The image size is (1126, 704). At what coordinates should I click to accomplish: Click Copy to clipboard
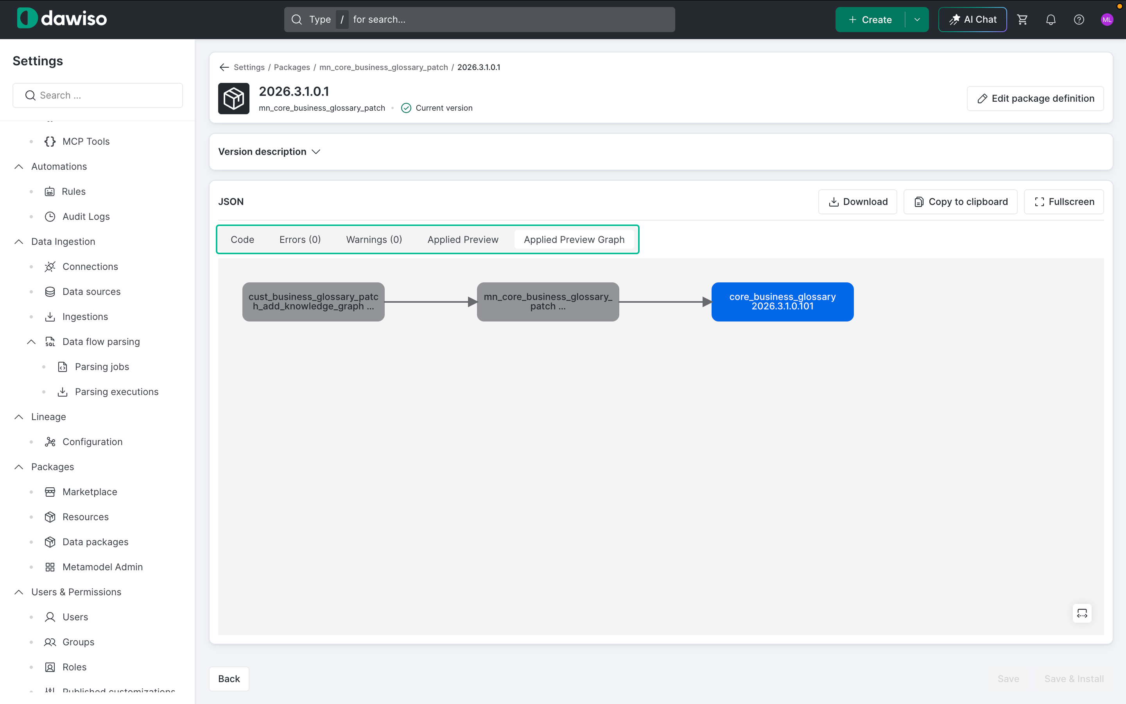pos(960,201)
